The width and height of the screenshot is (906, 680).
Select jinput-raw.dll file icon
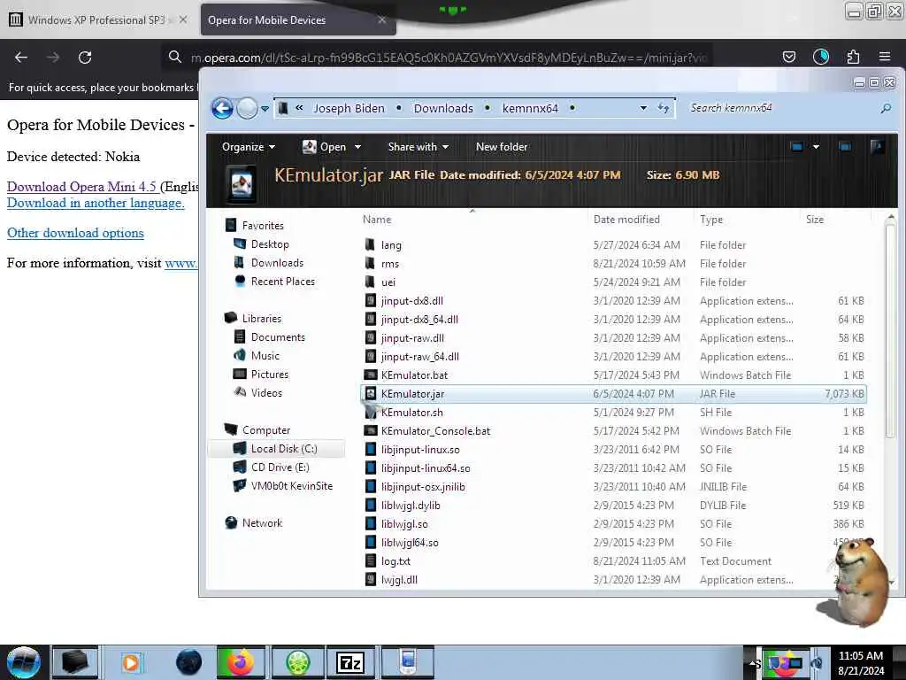click(371, 337)
